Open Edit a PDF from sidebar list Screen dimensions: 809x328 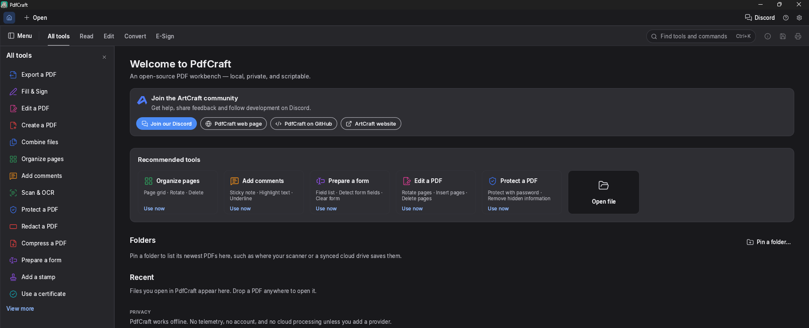[x=57, y=108]
